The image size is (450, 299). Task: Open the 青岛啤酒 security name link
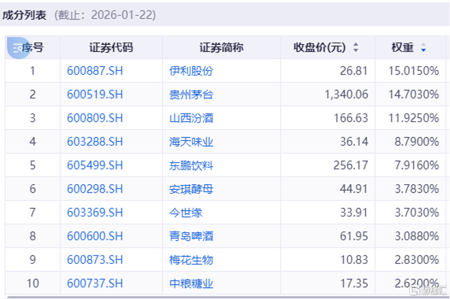pyautogui.click(x=191, y=236)
